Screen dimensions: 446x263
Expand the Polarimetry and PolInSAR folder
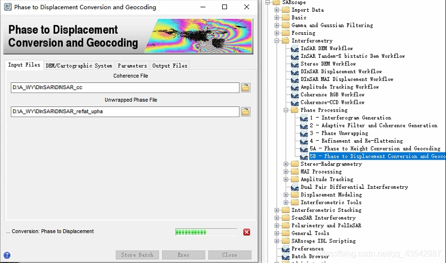click(x=276, y=225)
